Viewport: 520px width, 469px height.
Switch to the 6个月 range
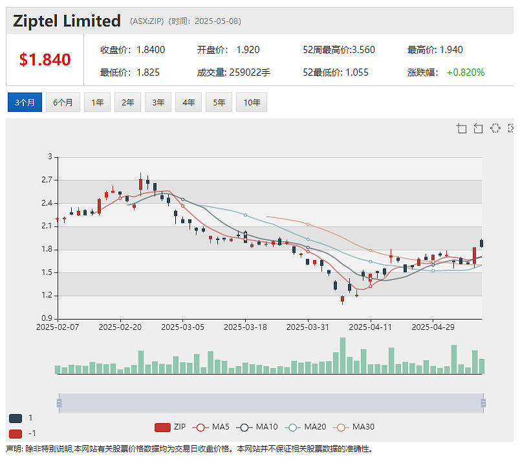(x=63, y=102)
